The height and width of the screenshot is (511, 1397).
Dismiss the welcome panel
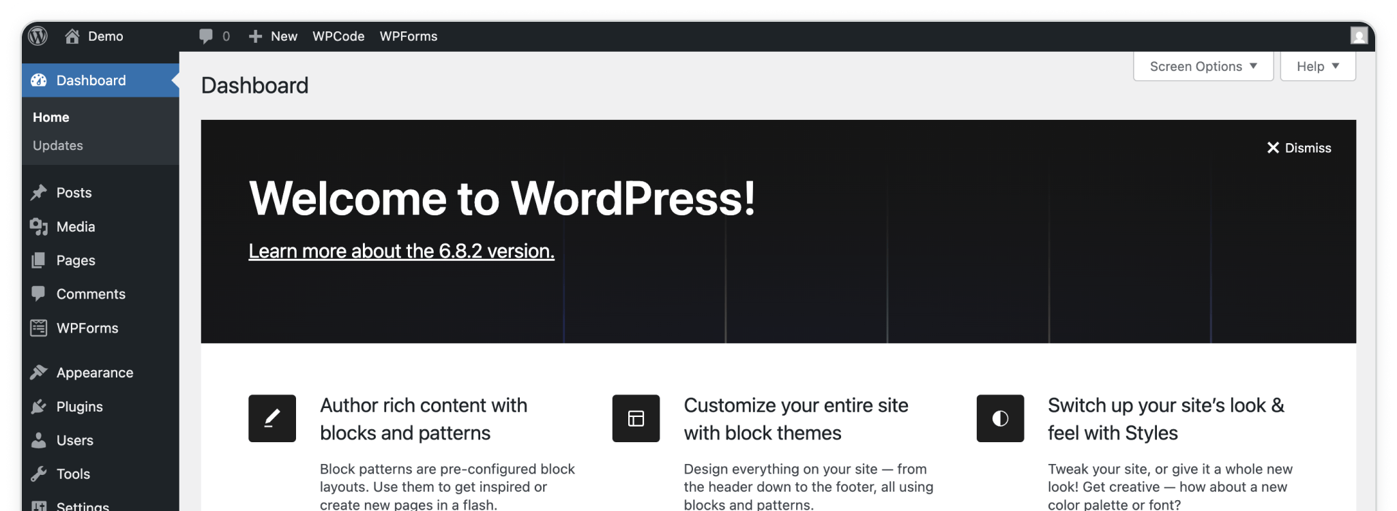[1299, 148]
